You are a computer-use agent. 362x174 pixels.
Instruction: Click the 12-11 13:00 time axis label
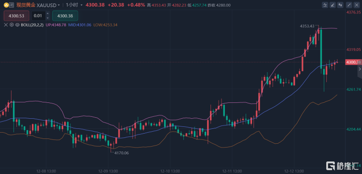pyautogui.click(x=232, y=171)
